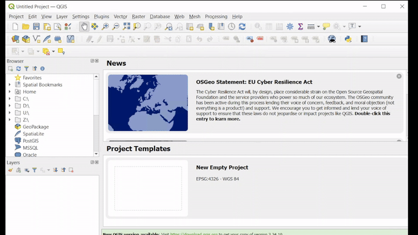
Task: Expand the C:\ drive node
Action: (x=10, y=99)
